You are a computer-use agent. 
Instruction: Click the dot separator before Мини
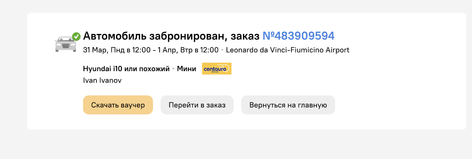(173, 69)
